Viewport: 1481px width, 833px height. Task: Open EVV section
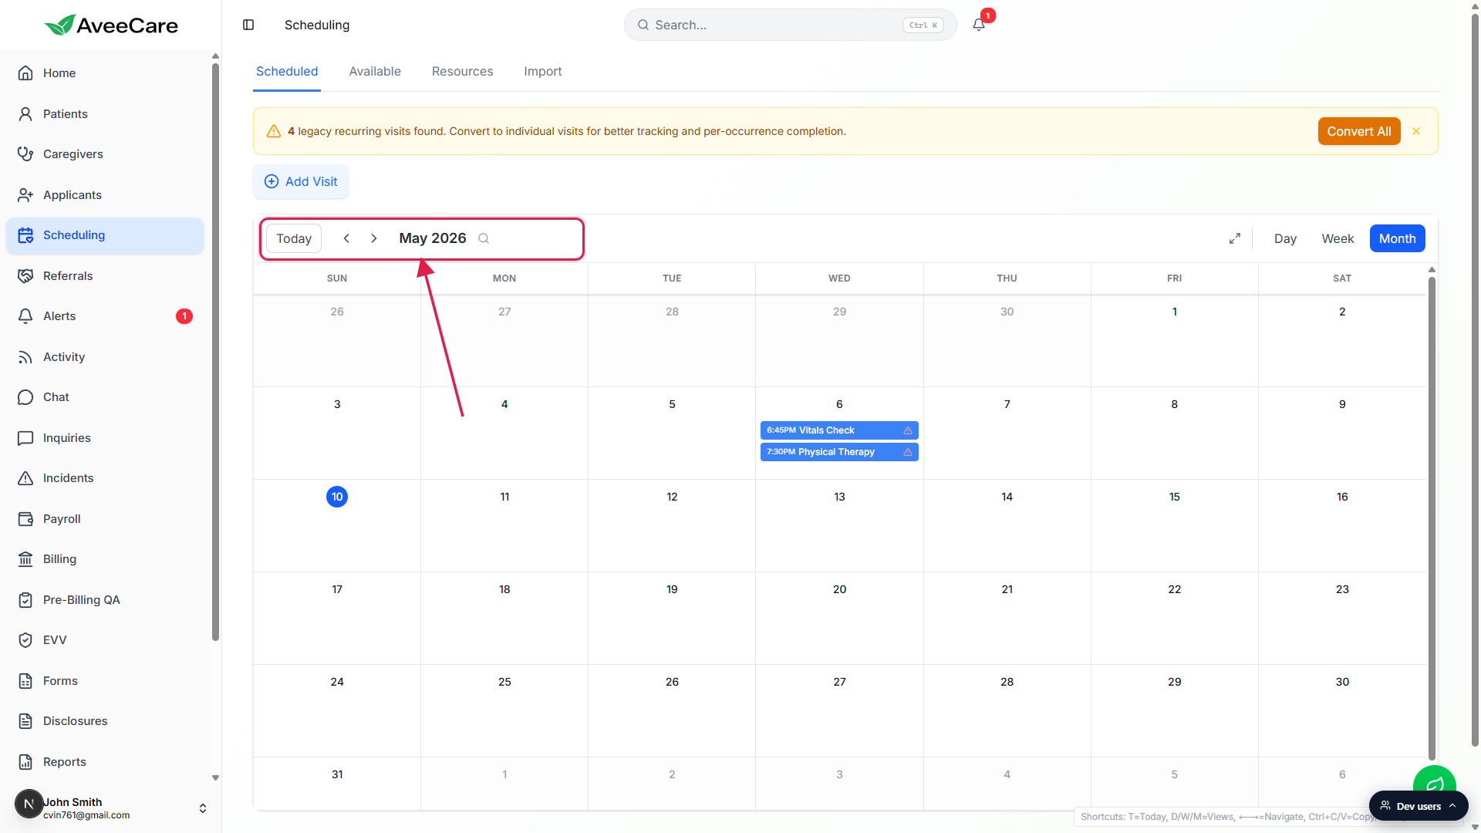[105, 640]
